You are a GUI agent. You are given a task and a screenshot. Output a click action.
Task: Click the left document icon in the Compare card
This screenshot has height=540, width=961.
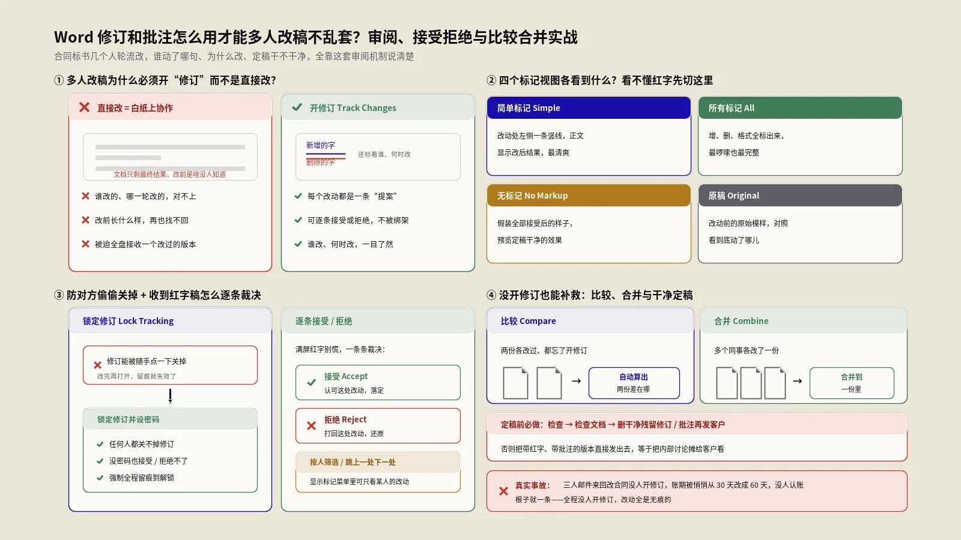[515, 383]
